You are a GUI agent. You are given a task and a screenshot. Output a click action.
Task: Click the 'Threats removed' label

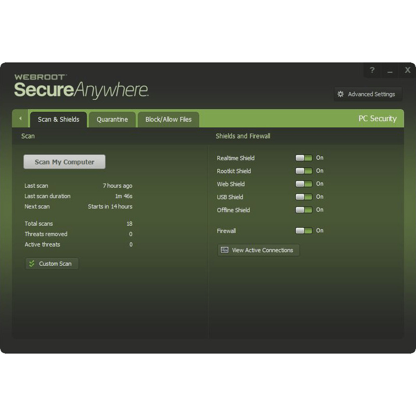[46, 234]
